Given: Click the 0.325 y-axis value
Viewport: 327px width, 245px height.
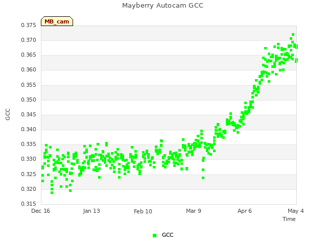Looking at the screenshot, I should click(29, 174).
